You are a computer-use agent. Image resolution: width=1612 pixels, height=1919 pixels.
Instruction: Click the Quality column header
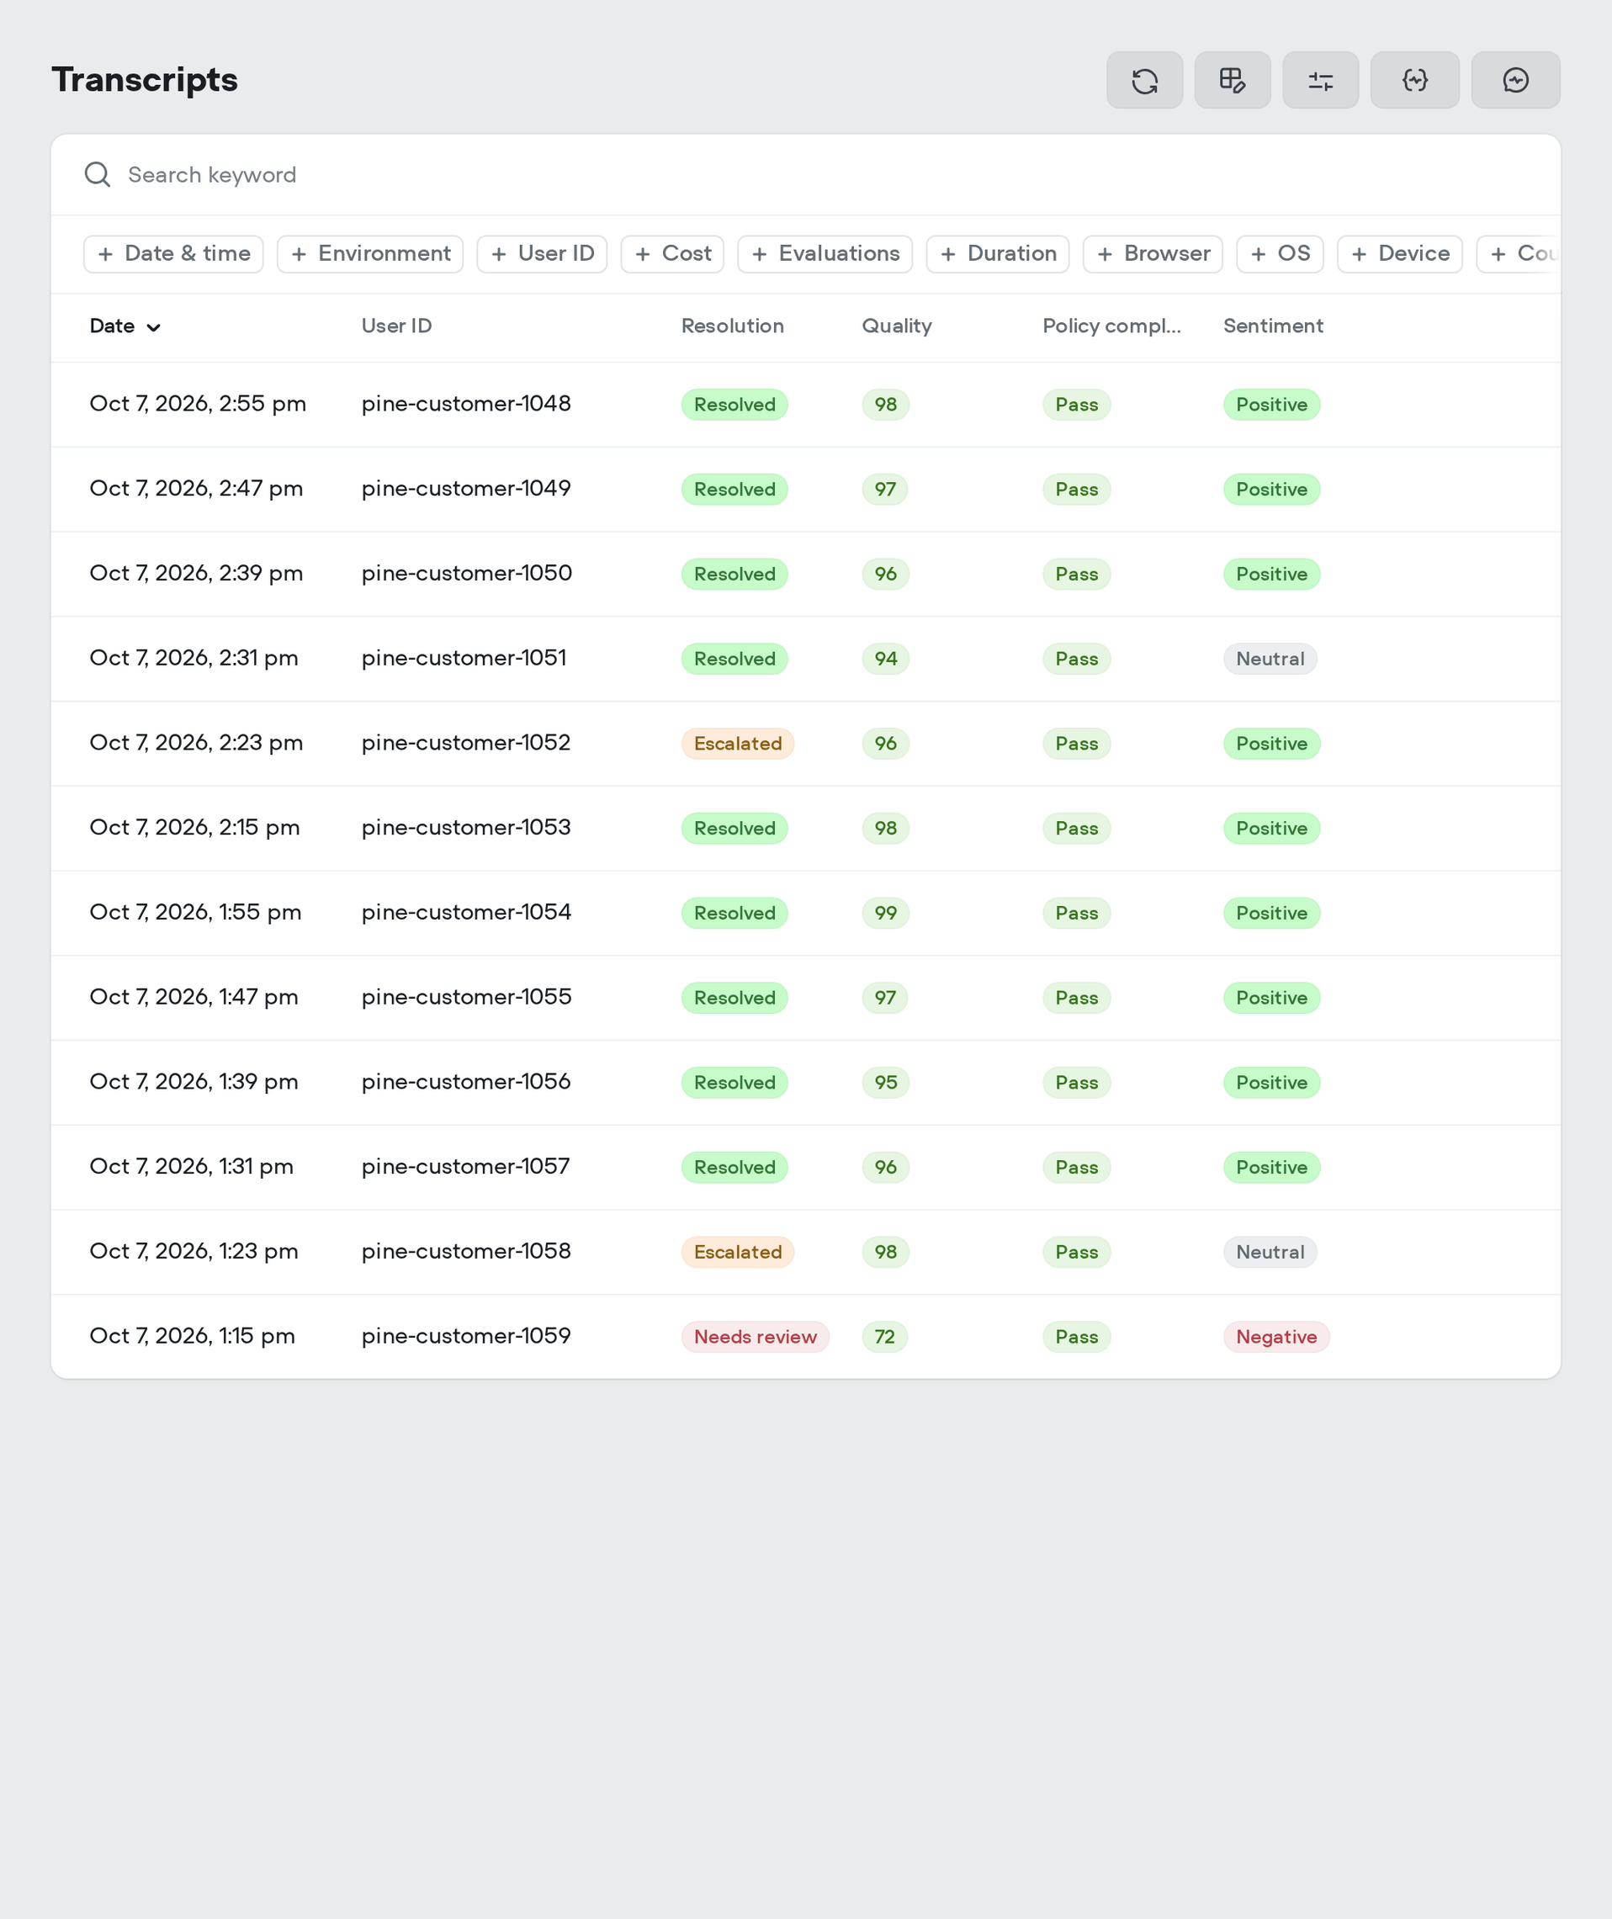click(x=897, y=326)
